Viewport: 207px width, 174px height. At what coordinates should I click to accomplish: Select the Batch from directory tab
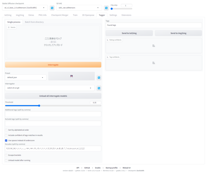click(x=34, y=22)
